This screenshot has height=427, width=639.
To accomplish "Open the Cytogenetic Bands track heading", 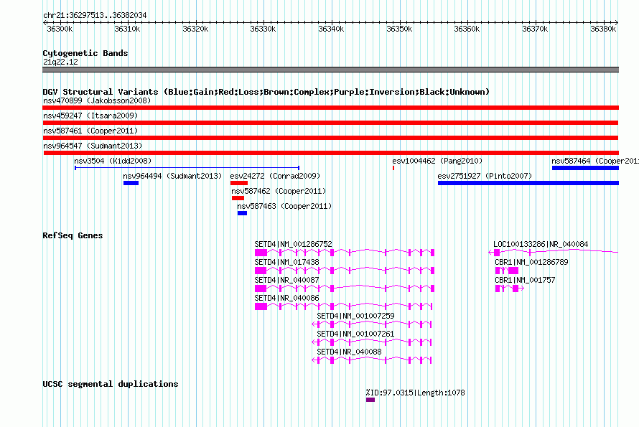I will click(x=85, y=53).
